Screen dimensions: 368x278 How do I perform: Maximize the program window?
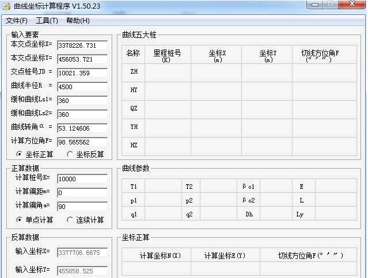[x=330, y=5]
